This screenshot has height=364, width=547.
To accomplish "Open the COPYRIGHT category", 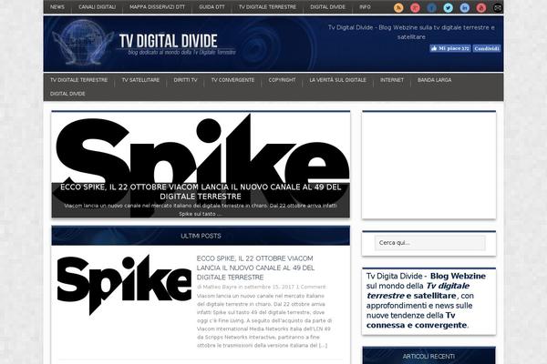I will point(282,80).
